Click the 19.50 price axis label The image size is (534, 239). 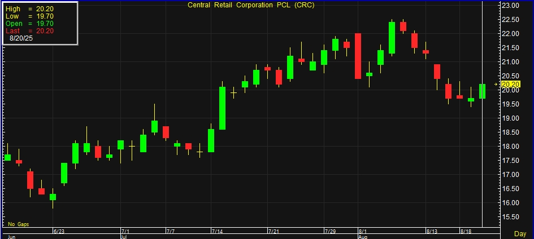510,104
